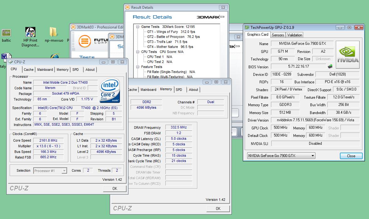
Task: Switch to the Mainboard tab in front CPU-Z
Action: (45, 70)
